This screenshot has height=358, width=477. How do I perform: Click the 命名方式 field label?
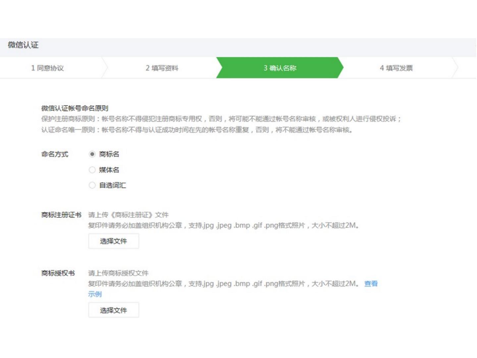click(x=55, y=154)
